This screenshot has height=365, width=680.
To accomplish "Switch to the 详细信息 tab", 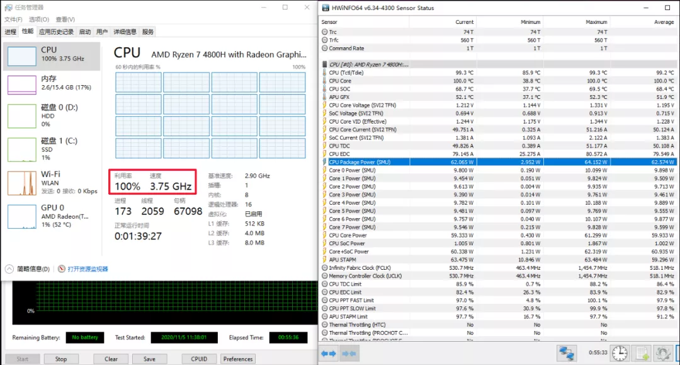I will (125, 32).
